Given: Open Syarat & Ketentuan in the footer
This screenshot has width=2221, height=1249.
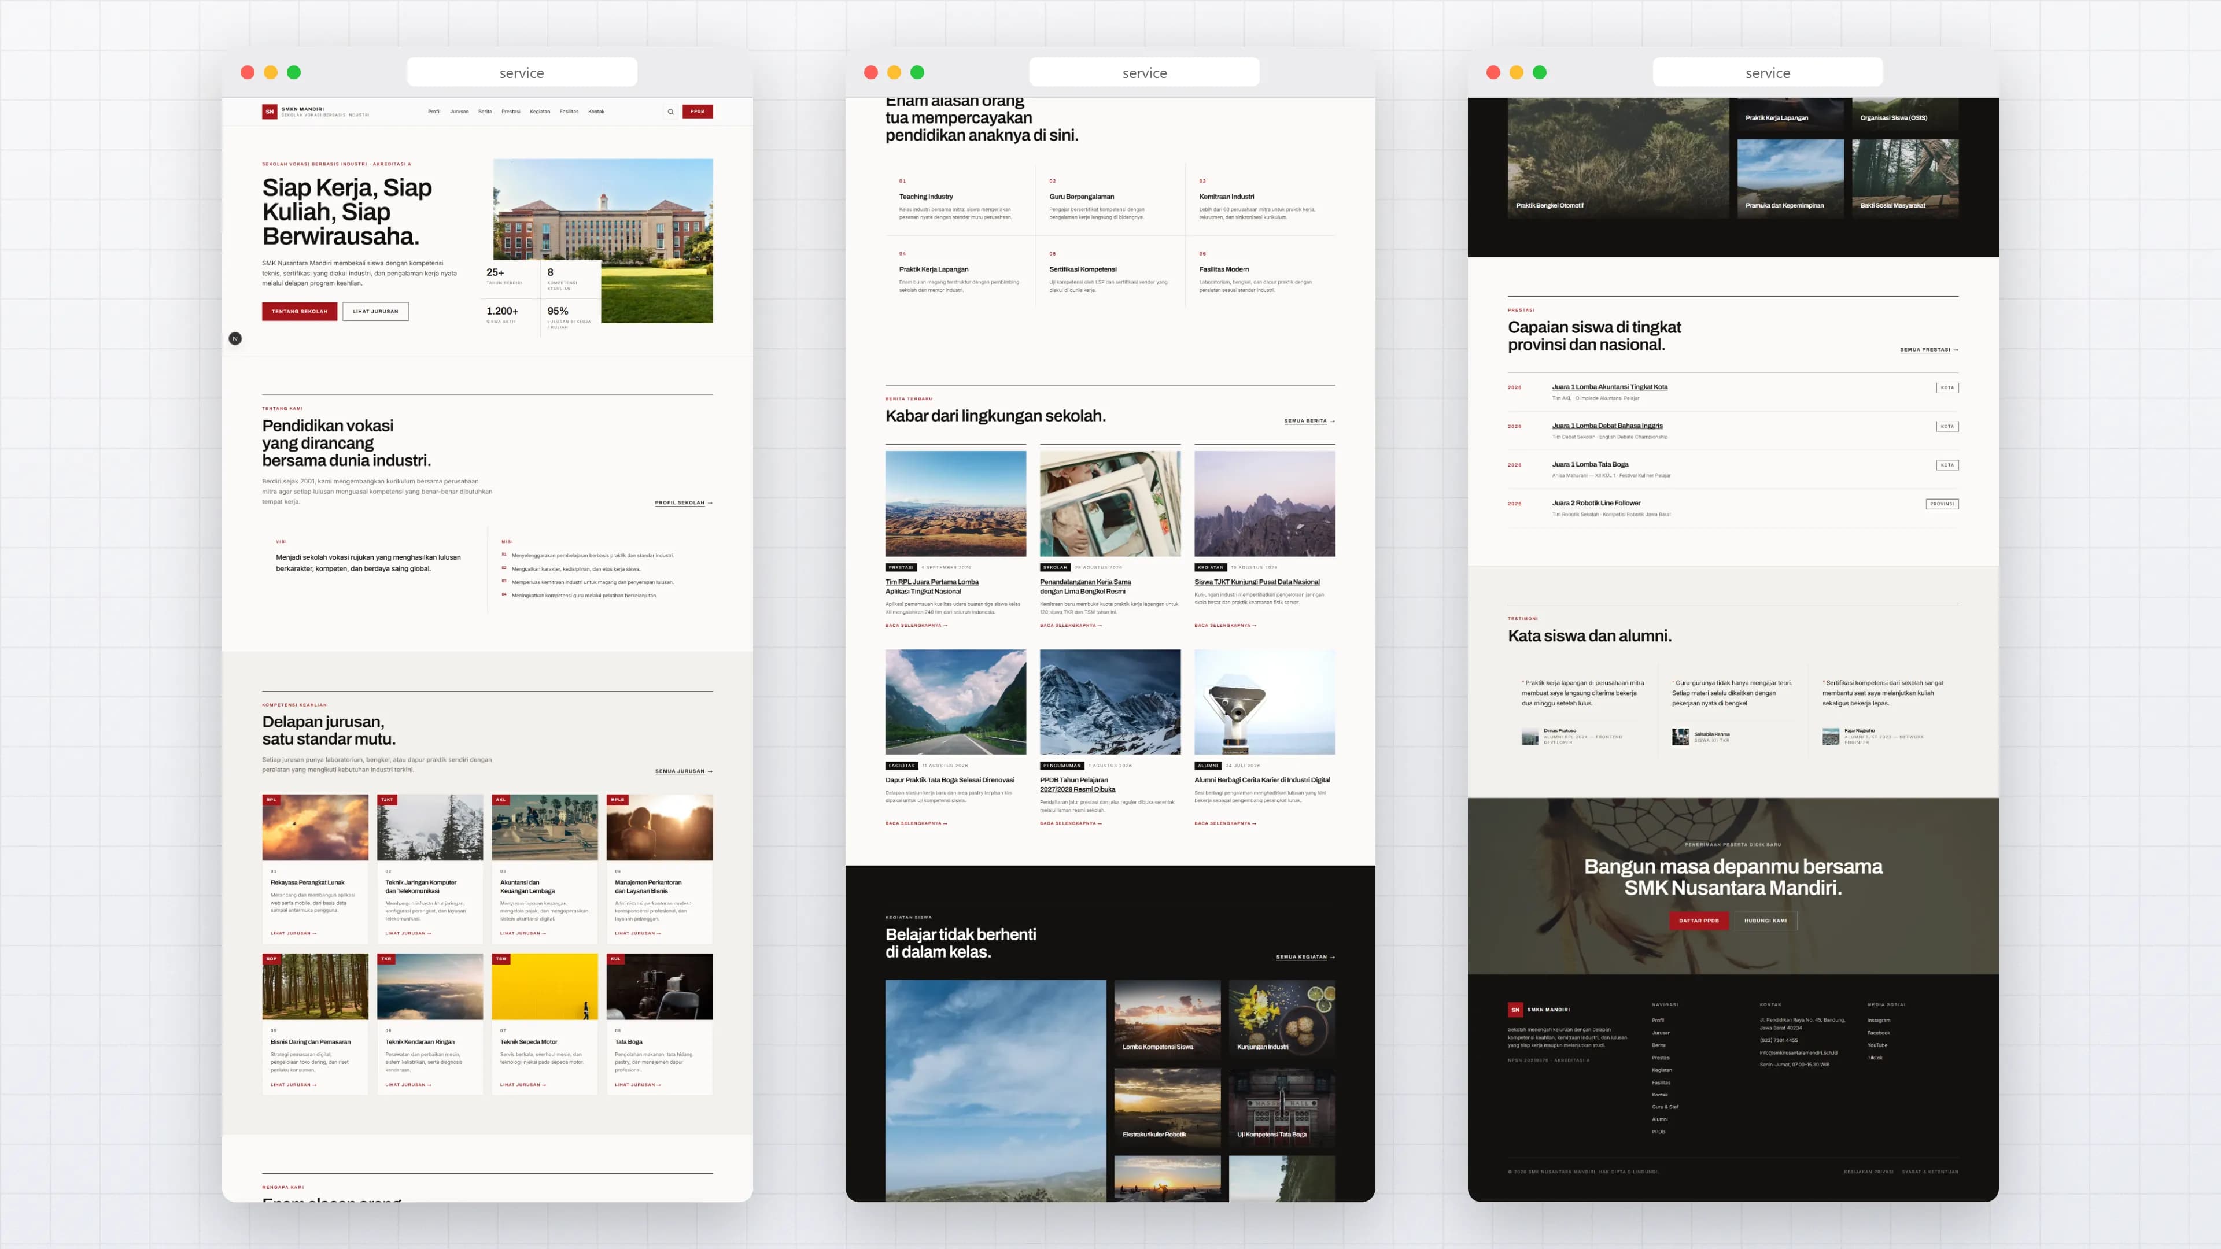Looking at the screenshot, I should pos(1931,1172).
